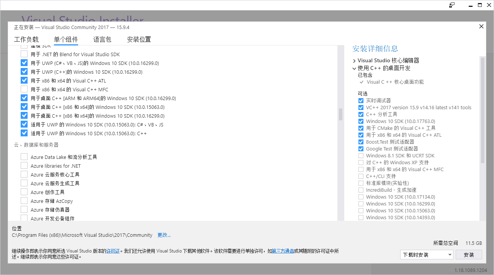494x275 pixels.
Task: Enable Azure libraries for .NET
Action: (x=24, y=166)
